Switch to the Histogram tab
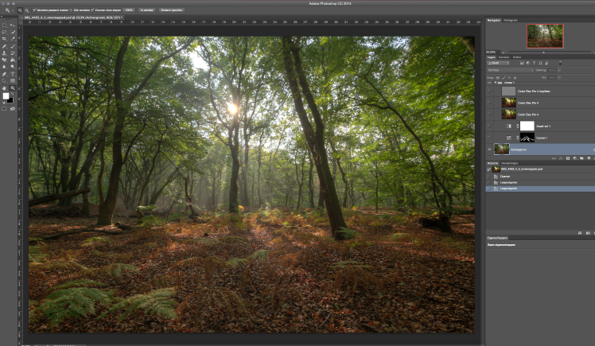Viewport: 595px width, 346px height. pos(511,20)
